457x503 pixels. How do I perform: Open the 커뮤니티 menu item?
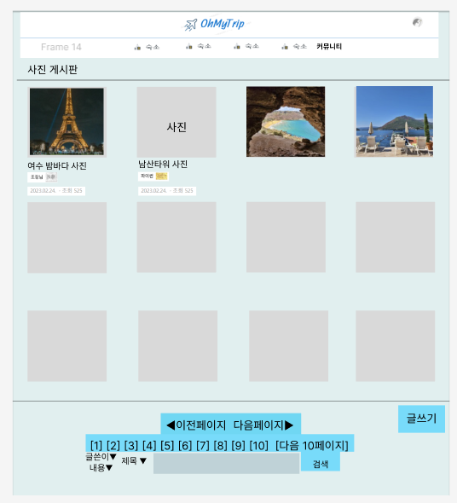(x=329, y=47)
